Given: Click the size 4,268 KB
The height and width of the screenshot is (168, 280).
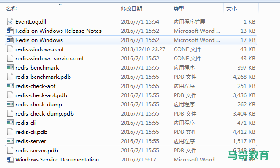Looking at the screenshot, I should pyautogui.click(x=244, y=77).
